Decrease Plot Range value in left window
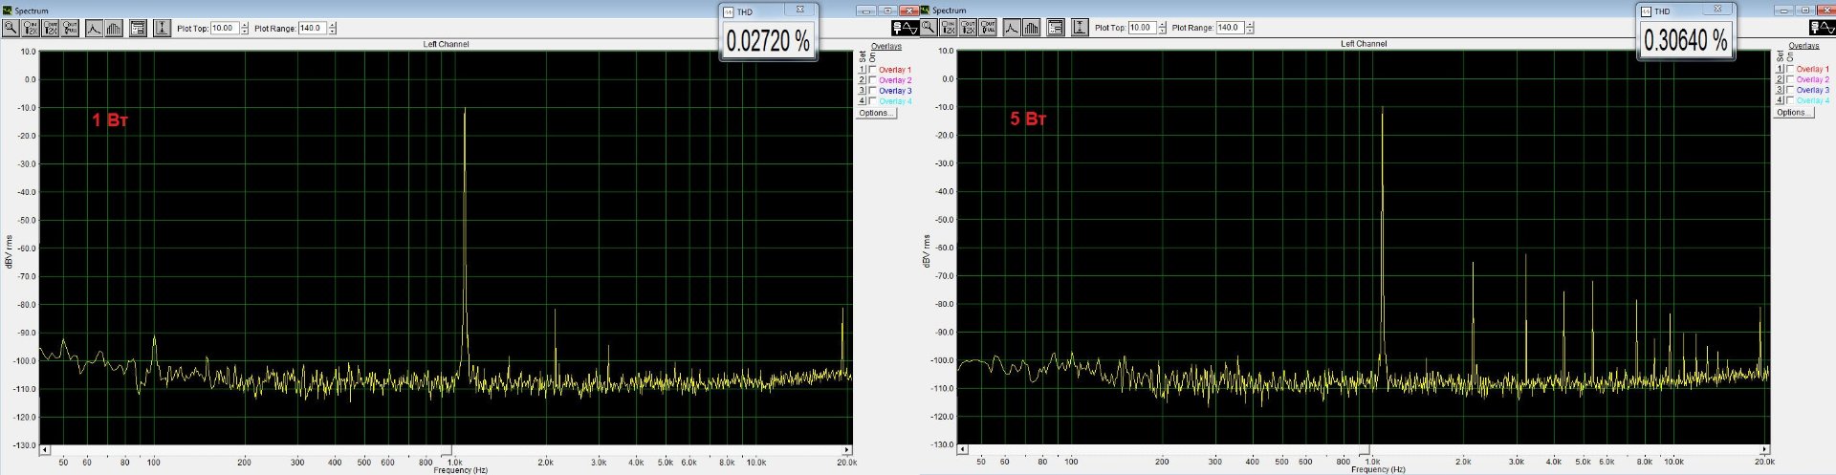1836x475 pixels. 333,32
